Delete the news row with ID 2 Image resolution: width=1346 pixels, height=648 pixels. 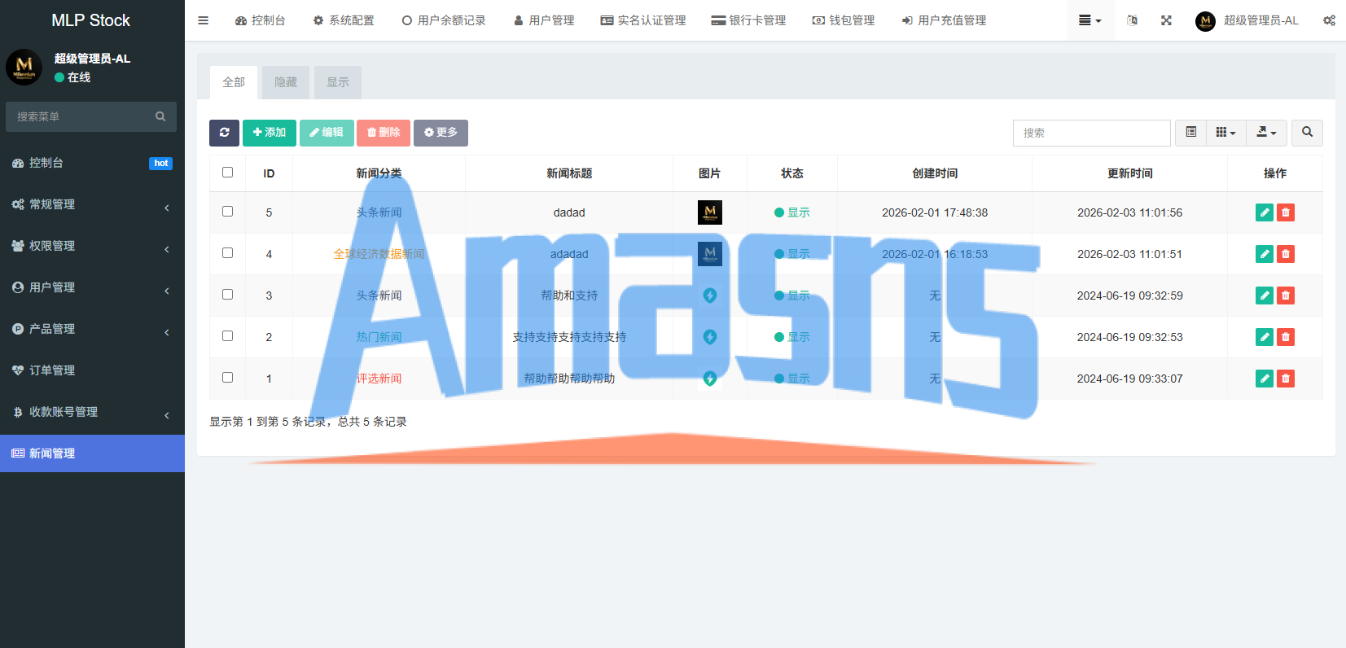[x=1286, y=337]
